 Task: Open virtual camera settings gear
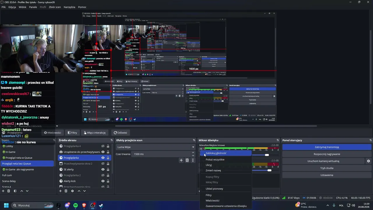pos(368,161)
